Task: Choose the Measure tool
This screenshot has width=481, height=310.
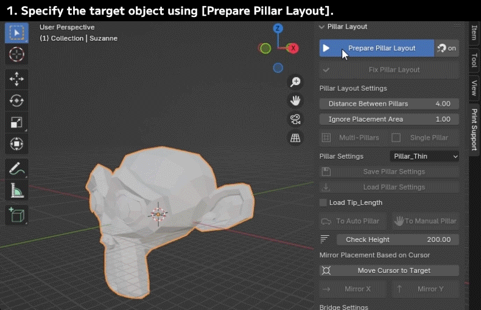Action: click(x=16, y=190)
